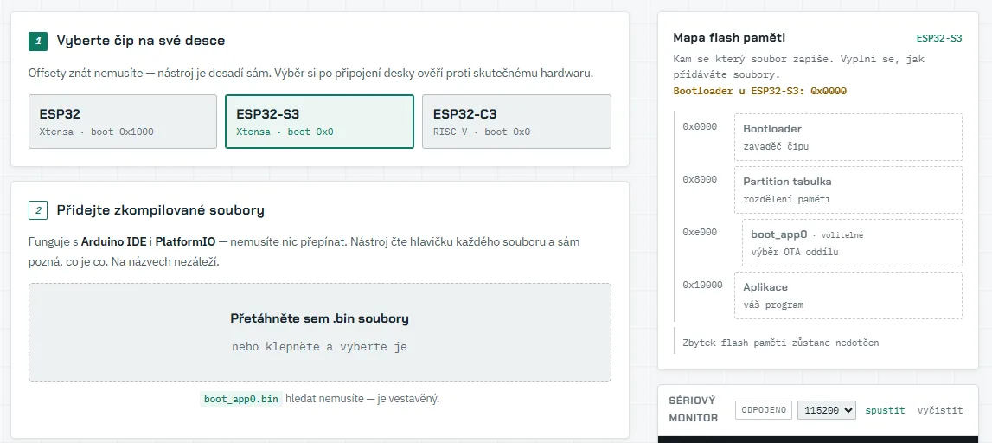Viewport: 992px width, 443px height.
Task: Click the 'Přidejte zkompilované soubory' heading
Action: click(160, 210)
